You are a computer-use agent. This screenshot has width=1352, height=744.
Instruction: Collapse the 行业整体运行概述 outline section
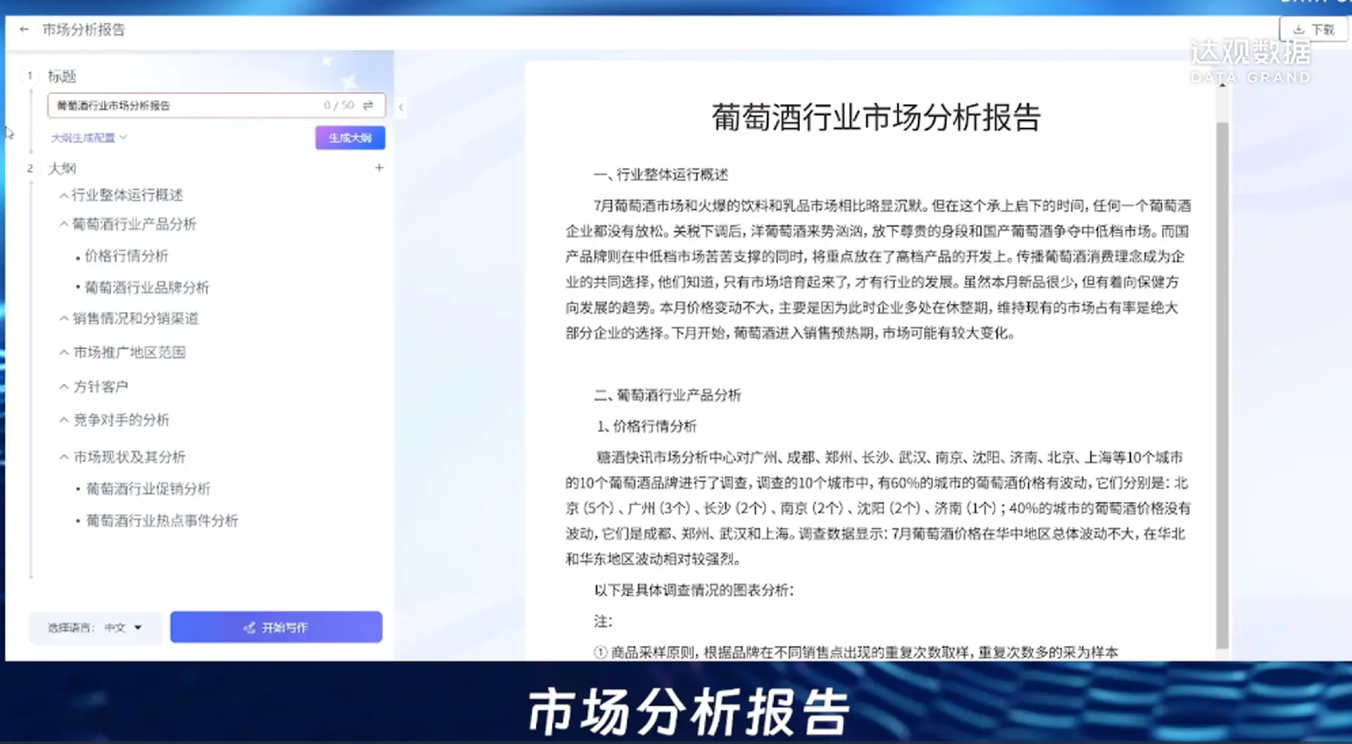(x=64, y=196)
